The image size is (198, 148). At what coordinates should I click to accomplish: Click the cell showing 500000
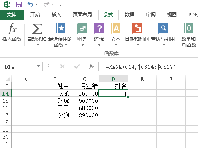pyautogui.click(x=84, y=100)
